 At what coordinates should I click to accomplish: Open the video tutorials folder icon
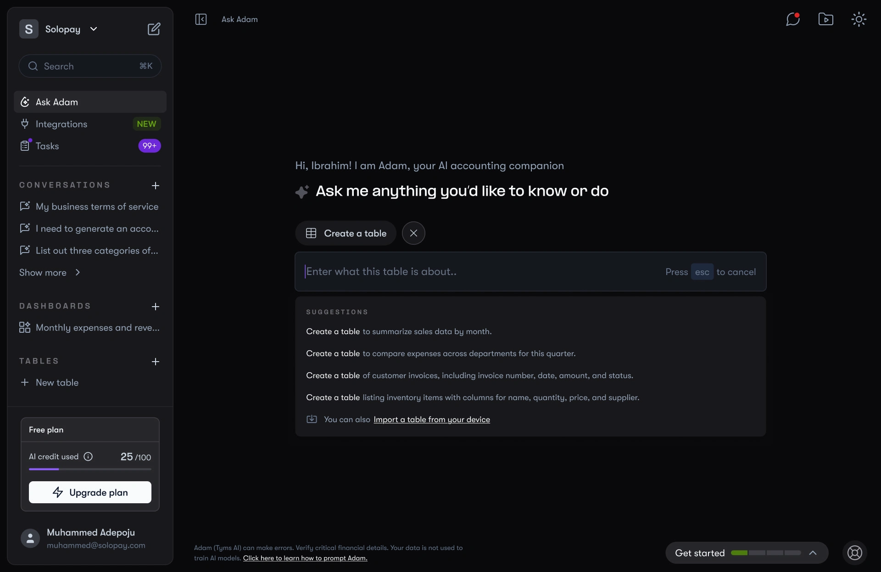(x=825, y=19)
